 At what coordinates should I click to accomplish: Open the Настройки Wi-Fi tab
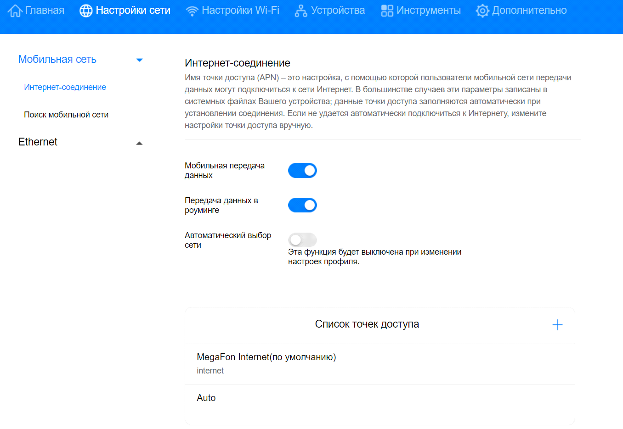click(240, 11)
